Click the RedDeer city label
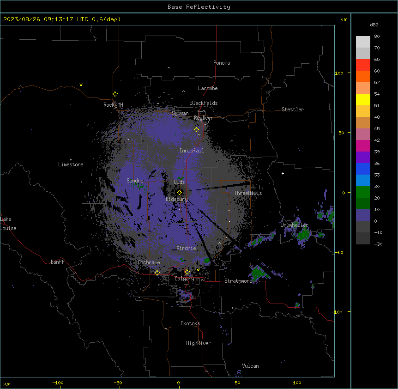 pos(203,118)
